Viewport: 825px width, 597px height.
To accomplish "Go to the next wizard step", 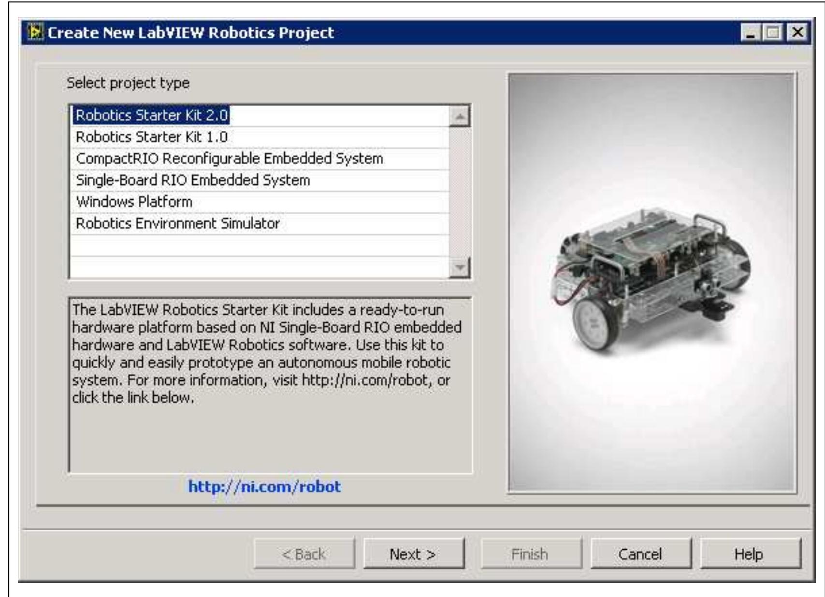I will 413,554.
